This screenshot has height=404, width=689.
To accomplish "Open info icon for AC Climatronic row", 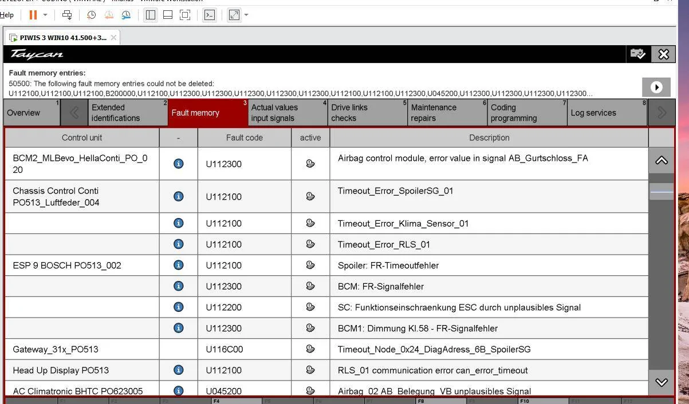I will 179,390.
